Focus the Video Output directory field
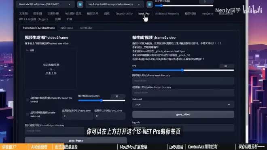267x150 pixels. point(183,93)
